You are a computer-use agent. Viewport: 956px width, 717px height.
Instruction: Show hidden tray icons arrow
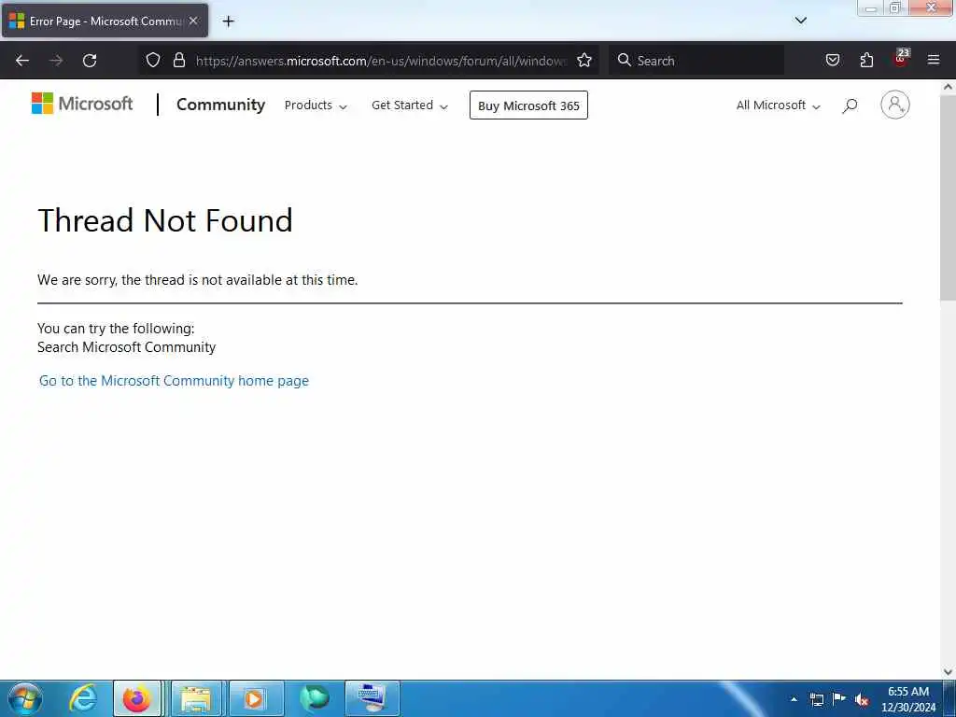coord(794,699)
